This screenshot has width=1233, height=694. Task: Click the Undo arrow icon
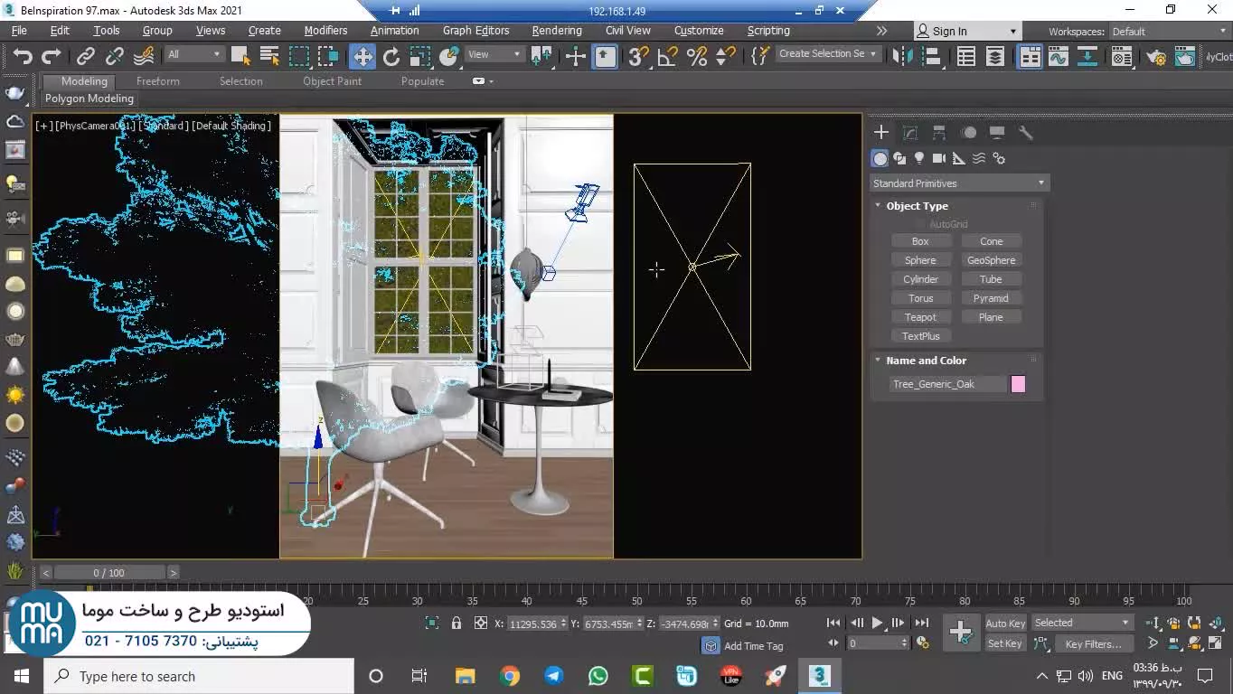(x=23, y=56)
